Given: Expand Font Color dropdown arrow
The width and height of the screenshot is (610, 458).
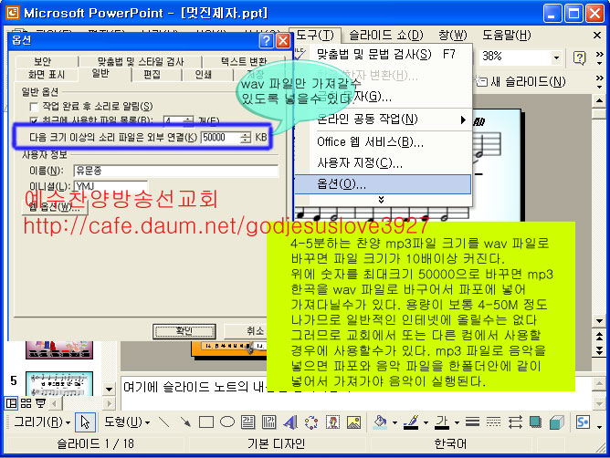Looking at the screenshot, I should pyautogui.click(x=457, y=422).
